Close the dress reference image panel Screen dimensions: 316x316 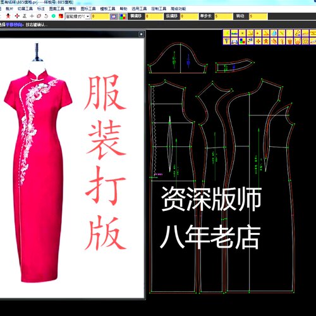tap(141, 34)
